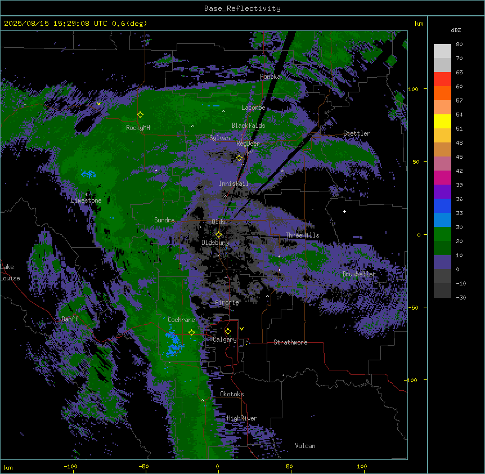
Task: Pick the yellow swatch in the dBZ legend
Action: [442, 121]
